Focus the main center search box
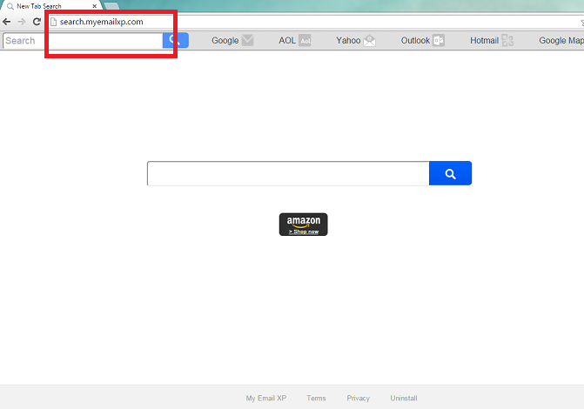Screen dimensions: 584x409 coord(287,173)
